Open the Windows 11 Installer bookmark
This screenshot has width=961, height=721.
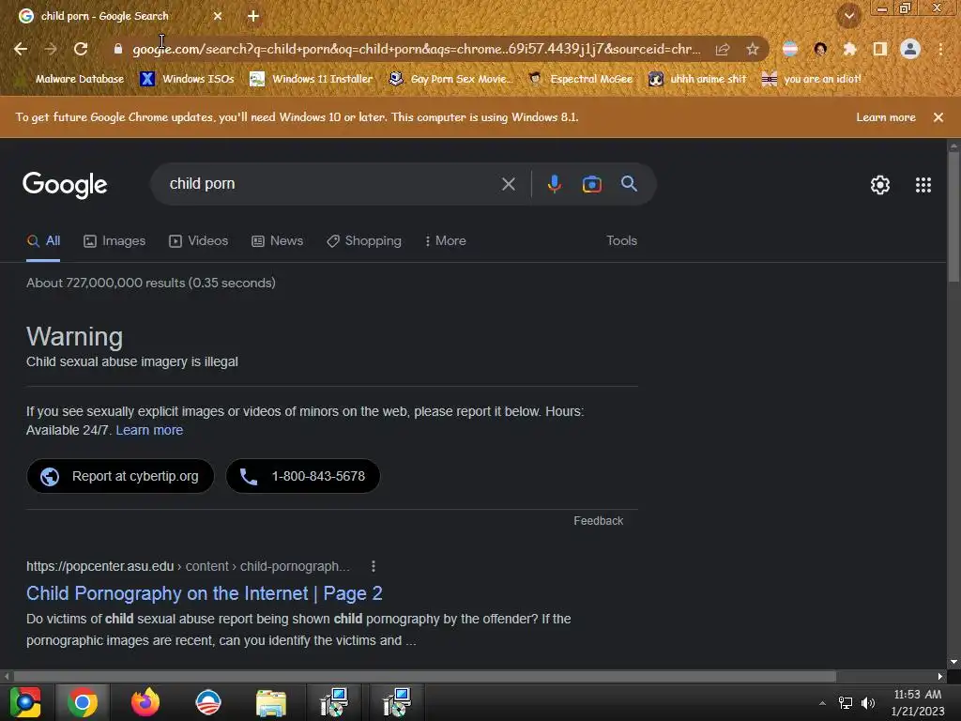click(x=312, y=79)
